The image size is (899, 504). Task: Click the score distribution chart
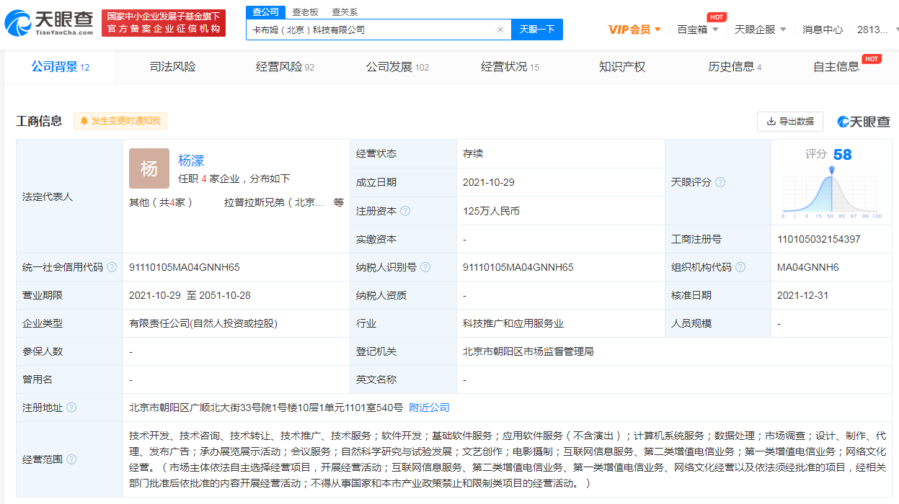pyautogui.click(x=832, y=192)
